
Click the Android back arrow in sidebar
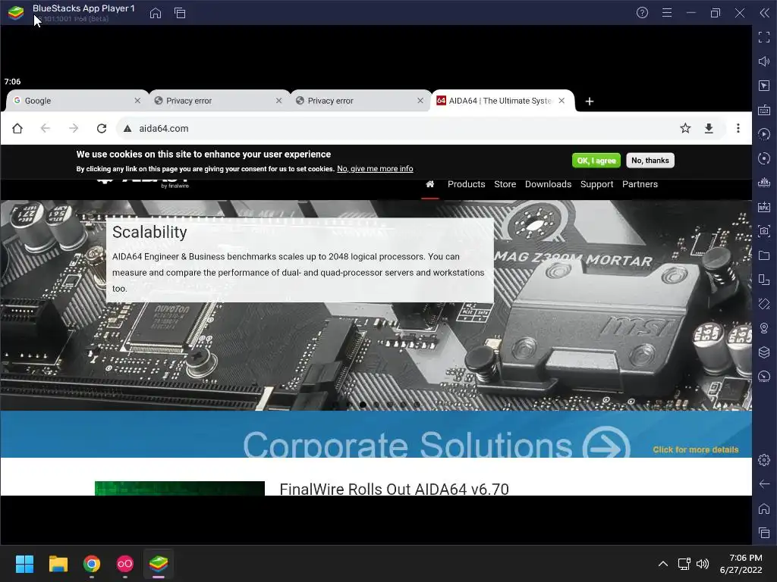[x=764, y=484]
